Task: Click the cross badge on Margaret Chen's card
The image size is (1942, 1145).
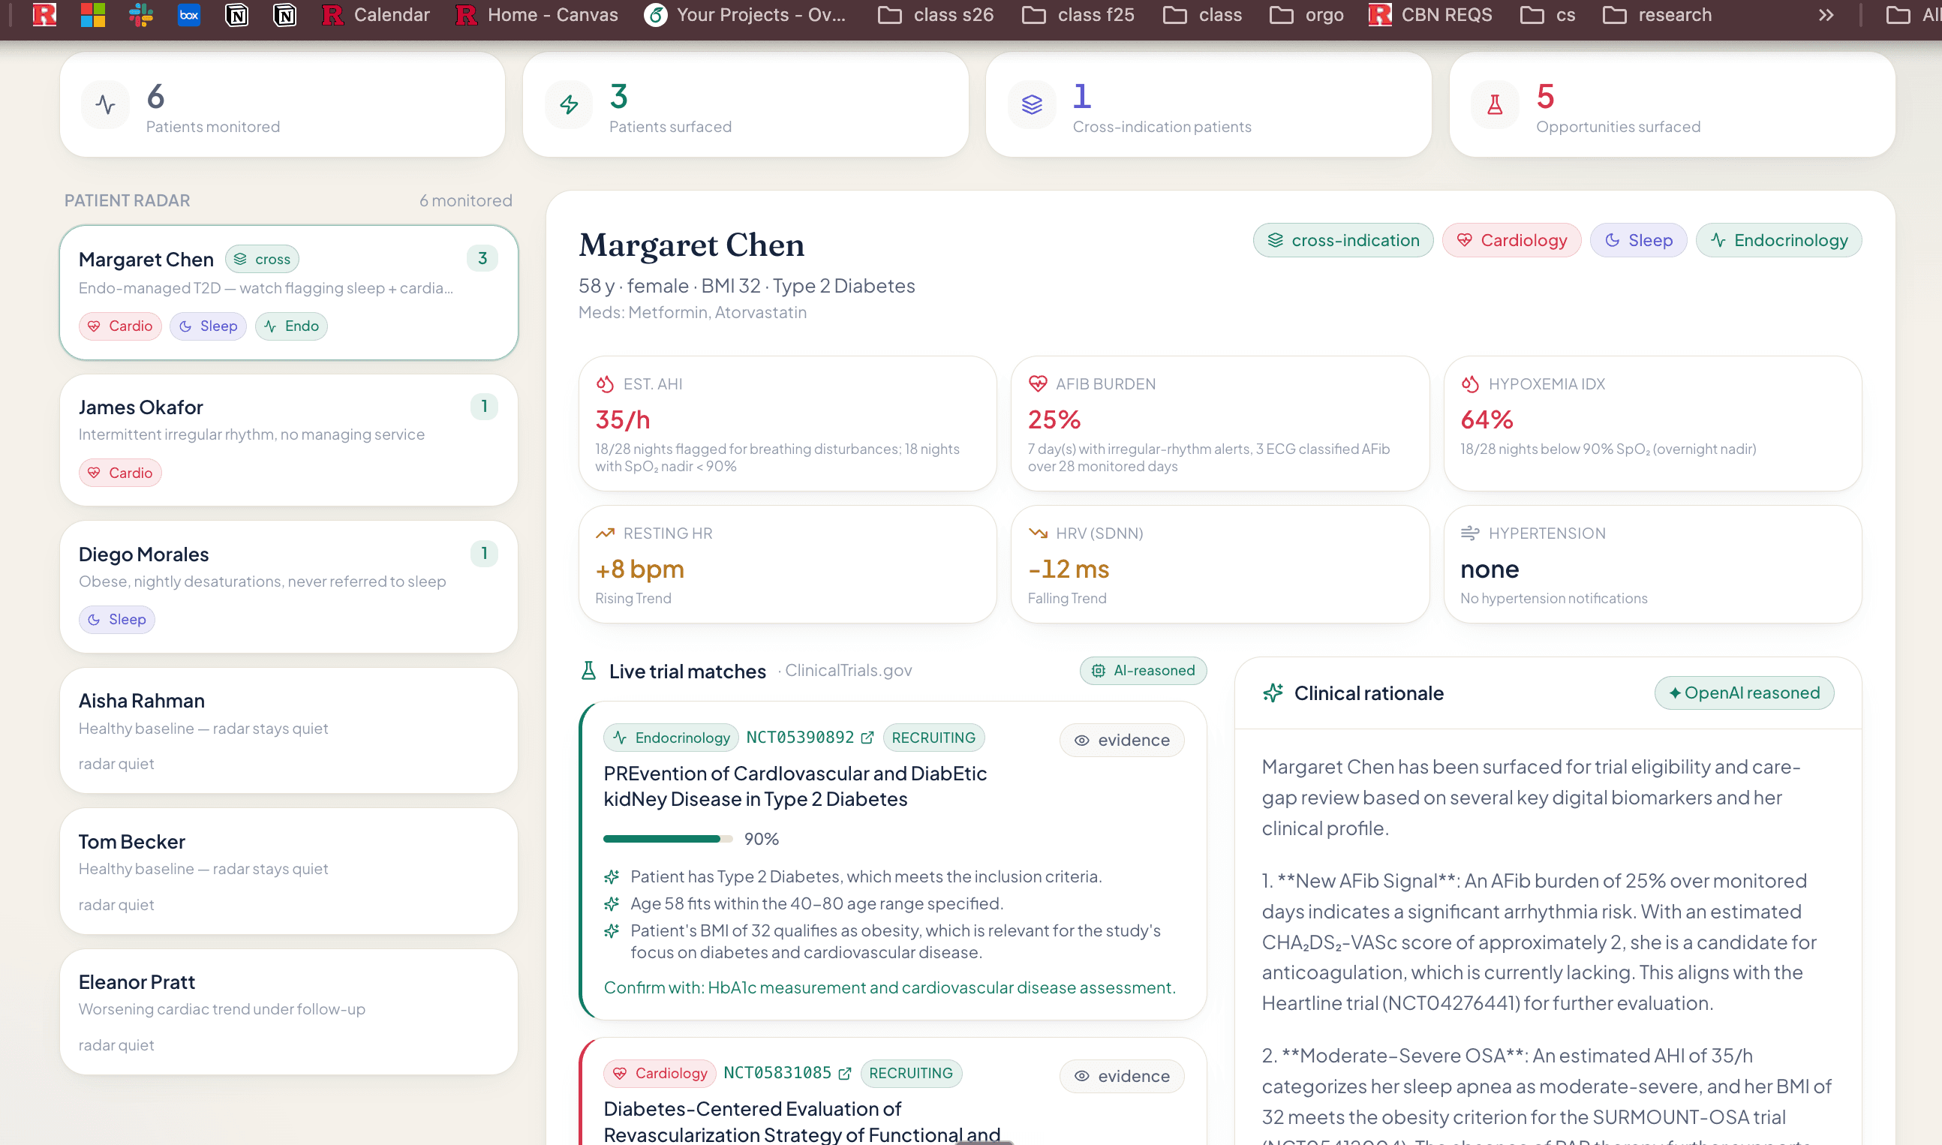Action: pyautogui.click(x=263, y=260)
